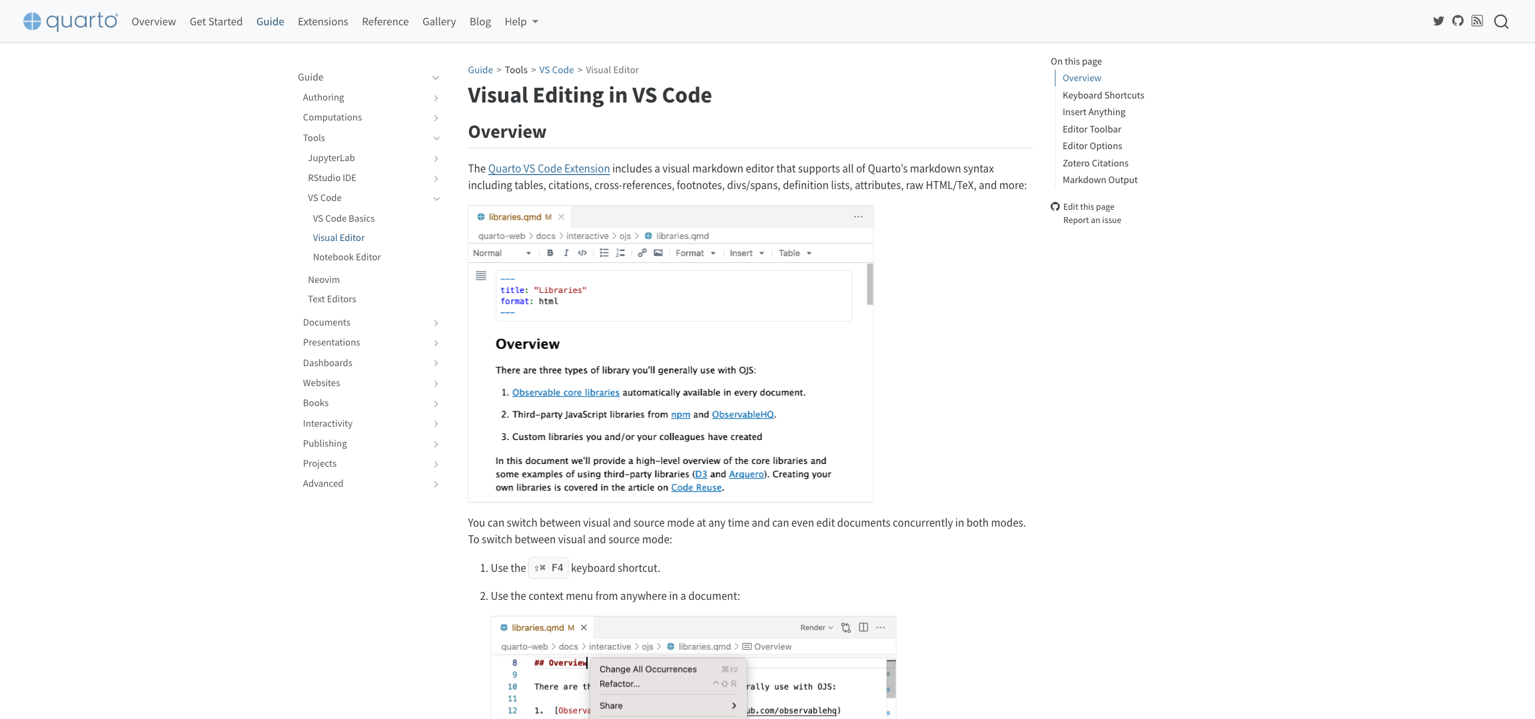Open the Format dropdown in editor toolbar
The image size is (1535, 719).
click(696, 253)
